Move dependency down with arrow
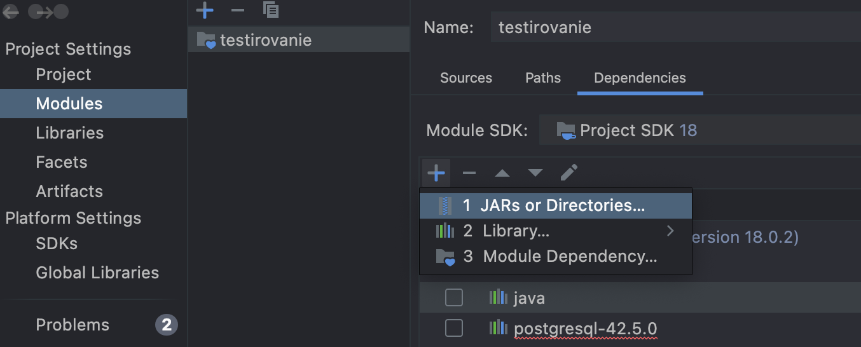The image size is (861, 347). (535, 173)
